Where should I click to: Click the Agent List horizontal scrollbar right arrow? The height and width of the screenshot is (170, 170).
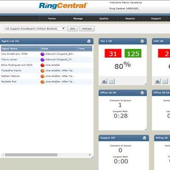click(90, 155)
